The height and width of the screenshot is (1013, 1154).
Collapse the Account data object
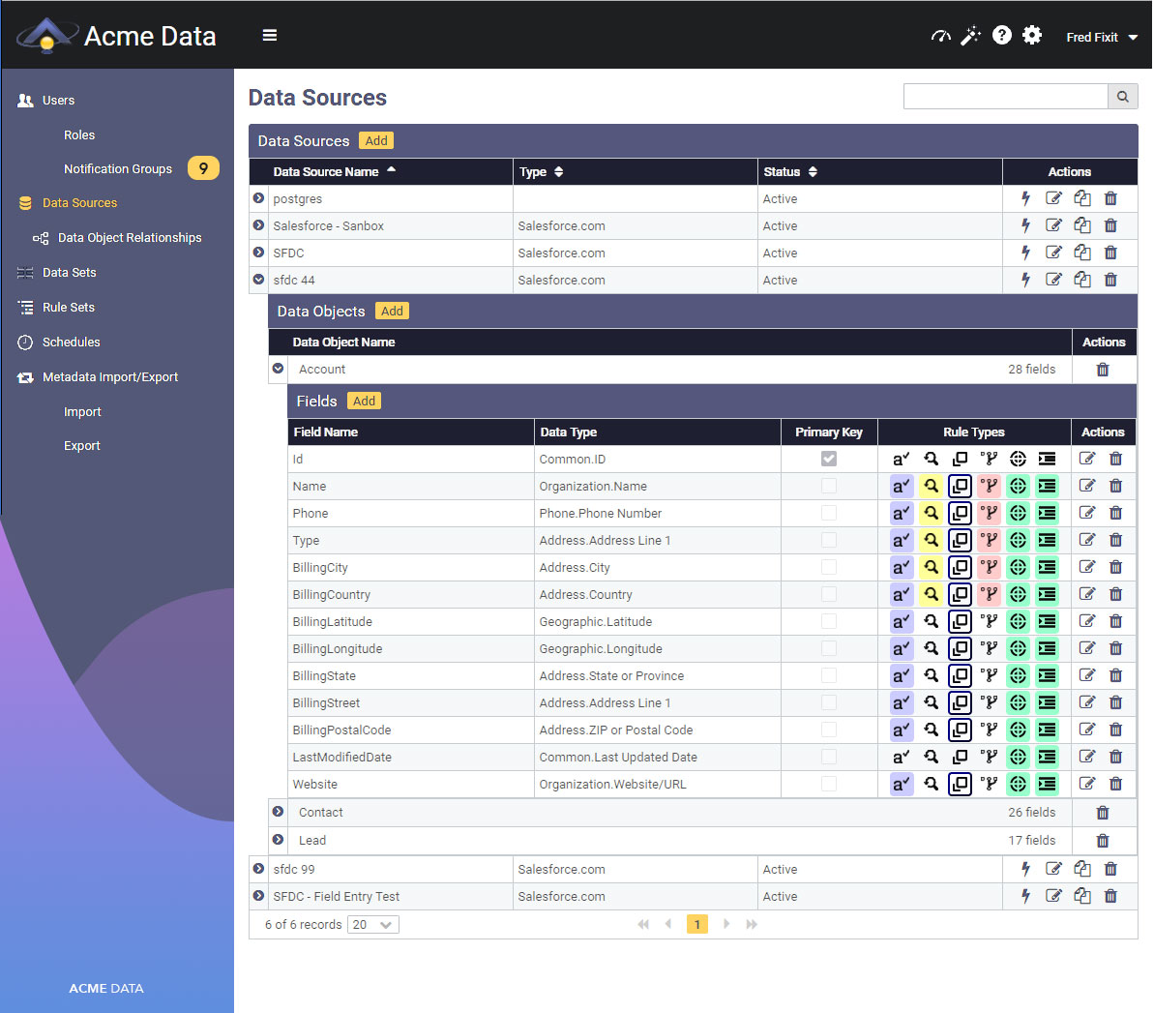(x=279, y=369)
